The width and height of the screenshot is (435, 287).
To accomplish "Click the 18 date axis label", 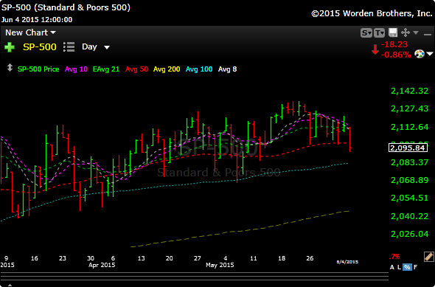I will [x=282, y=258].
